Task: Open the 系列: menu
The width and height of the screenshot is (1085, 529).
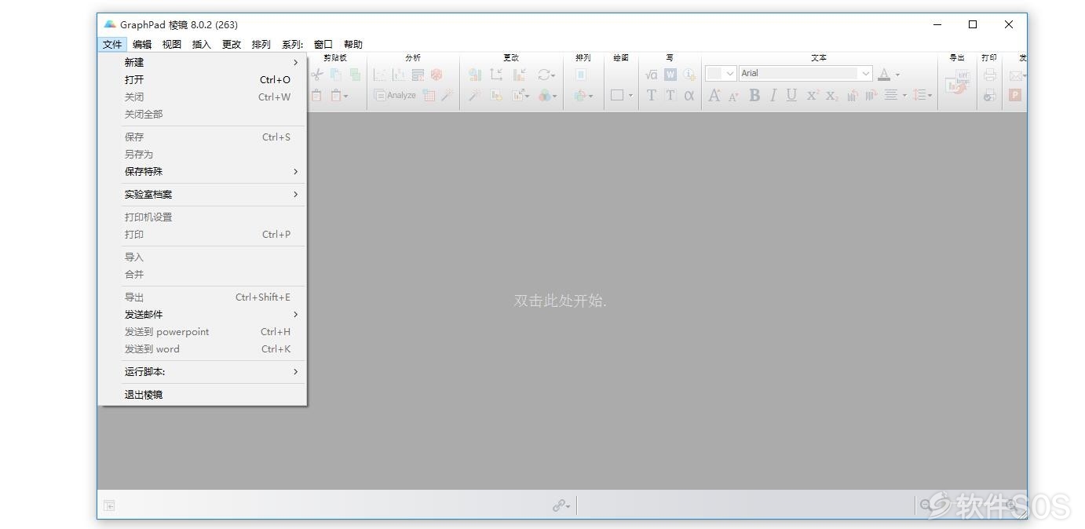Action: coord(293,45)
